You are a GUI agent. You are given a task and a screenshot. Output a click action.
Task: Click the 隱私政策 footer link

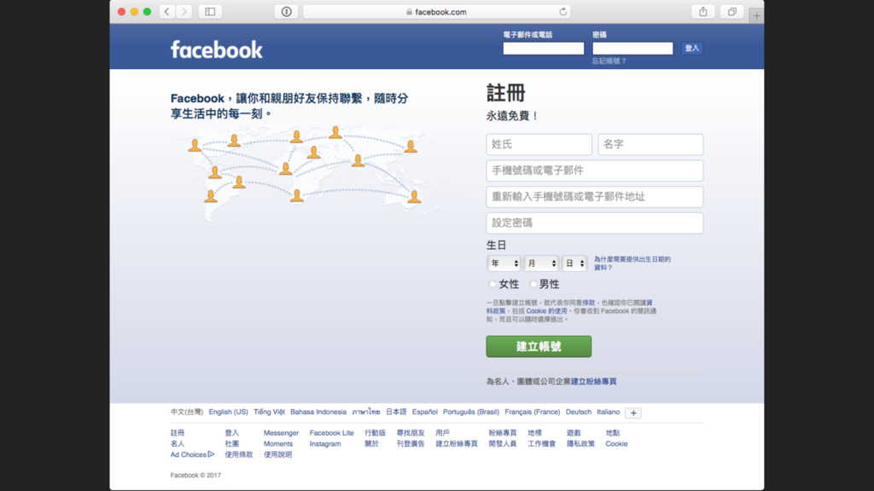coord(580,443)
